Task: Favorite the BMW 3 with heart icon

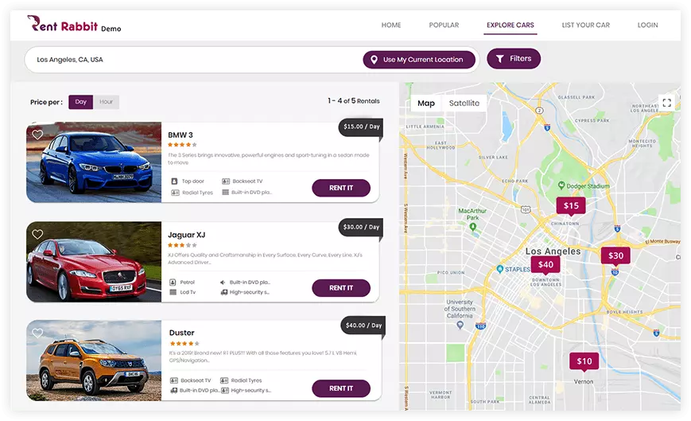Action: click(x=37, y=134)
